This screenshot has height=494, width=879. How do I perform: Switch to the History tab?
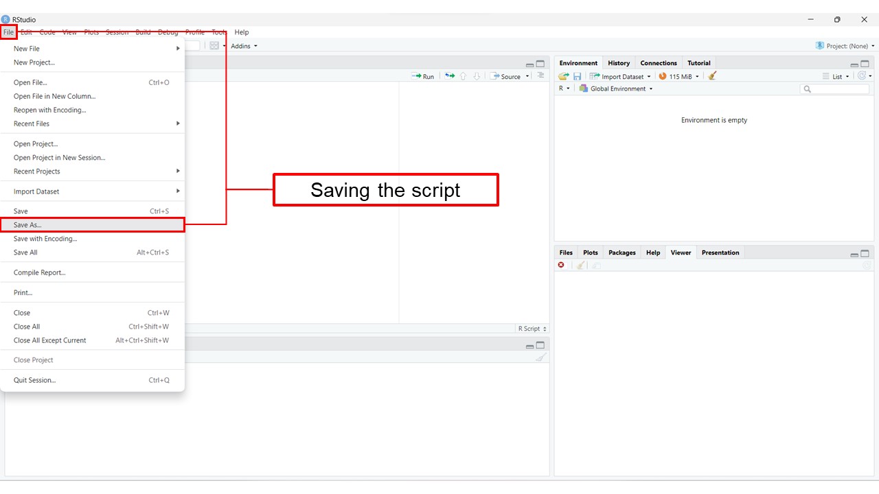[619, 63]
